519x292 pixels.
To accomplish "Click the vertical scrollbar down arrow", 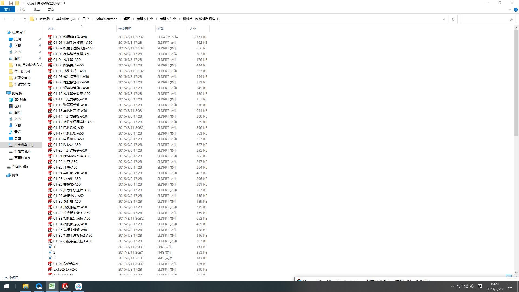I will pyautogui.click(x=516, y=273).
